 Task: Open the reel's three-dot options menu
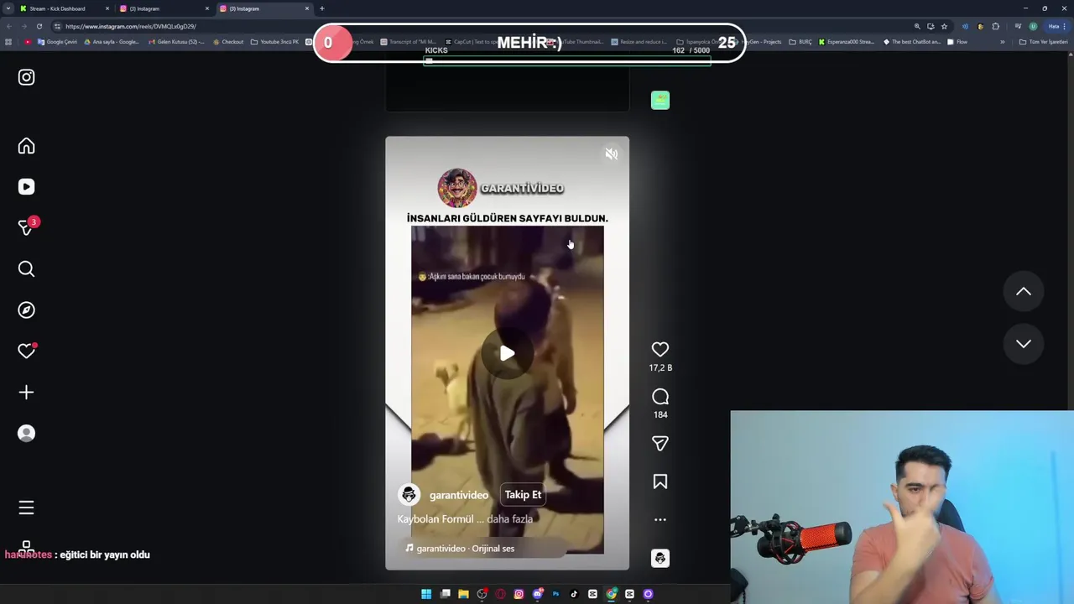[x=660, y=519]
